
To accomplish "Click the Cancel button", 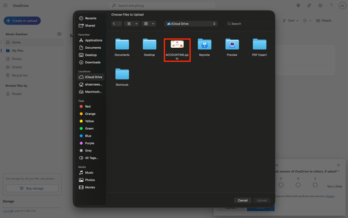I will point(243,200).
